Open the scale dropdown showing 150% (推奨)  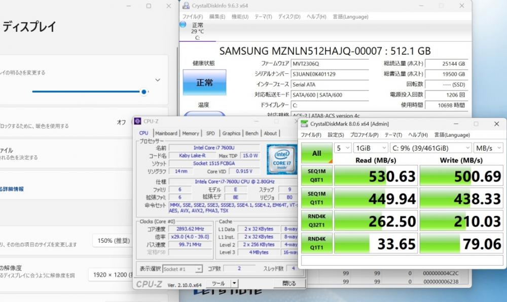click(112, 241)
